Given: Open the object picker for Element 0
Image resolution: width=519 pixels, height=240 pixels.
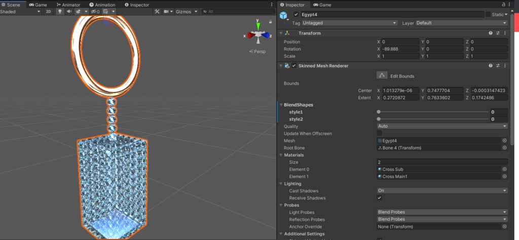Looking at the screenshot, I should pyautogui.click(x=504, y=169).
